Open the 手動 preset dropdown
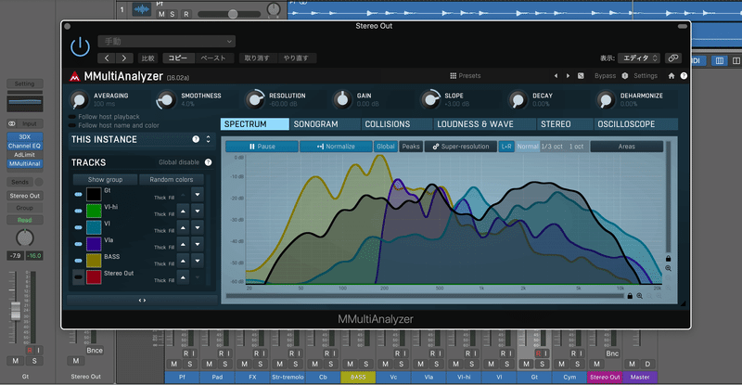This screenshot has width=742, height=385. click(167, 41)
